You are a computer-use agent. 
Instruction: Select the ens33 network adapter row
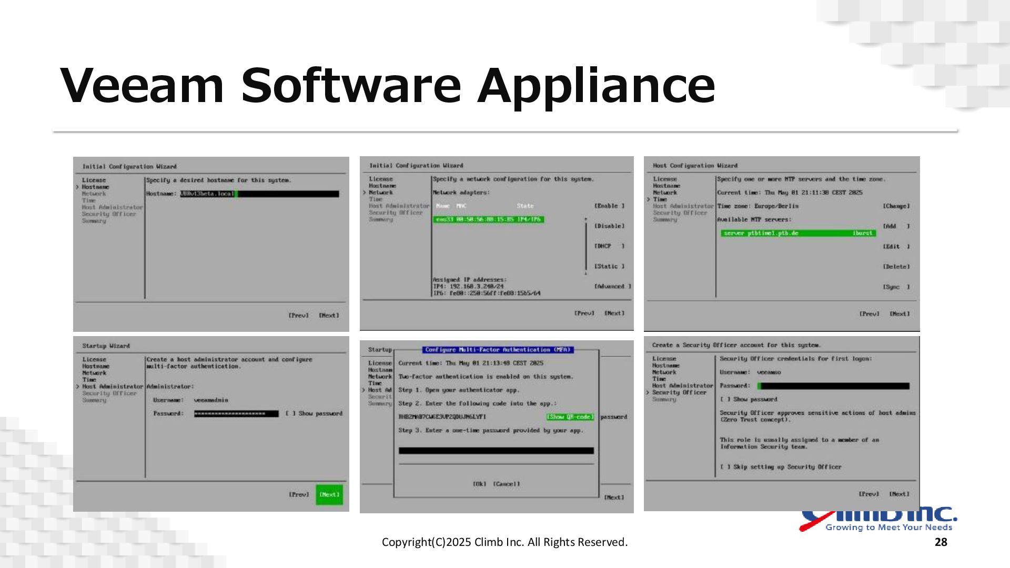[x=488, y=220]
